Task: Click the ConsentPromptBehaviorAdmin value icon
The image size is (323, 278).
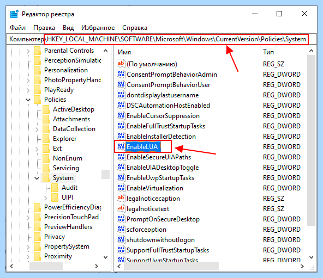Action: coord(121,74)
